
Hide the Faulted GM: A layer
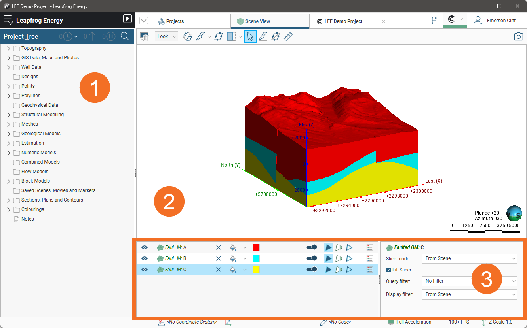tap(145, 247)
